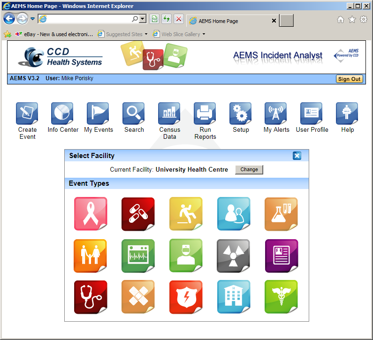Expand the Web Slice Gallery dropdown

tap(204, 34)
